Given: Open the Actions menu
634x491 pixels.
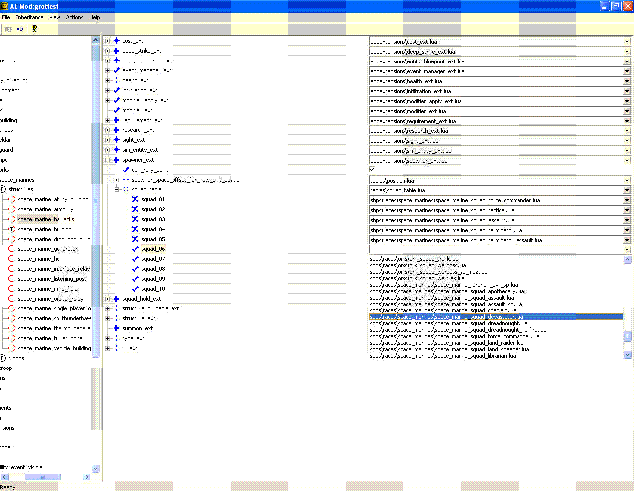Looking at the screenshot, I should click(75, 17).
